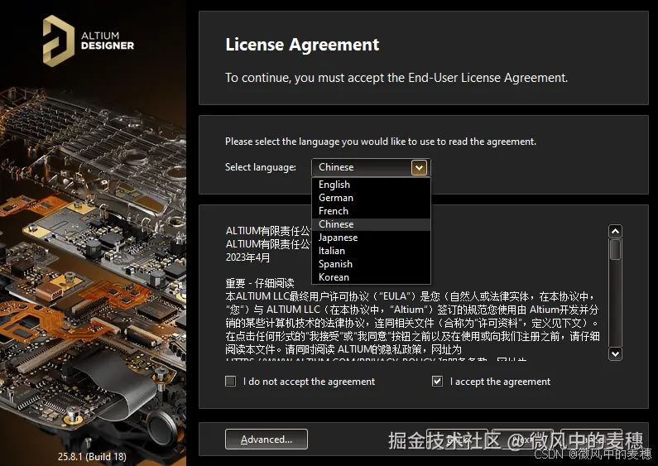Open the Select language dropdown arrow
658x466 pixels.
[x=419, y=167]
